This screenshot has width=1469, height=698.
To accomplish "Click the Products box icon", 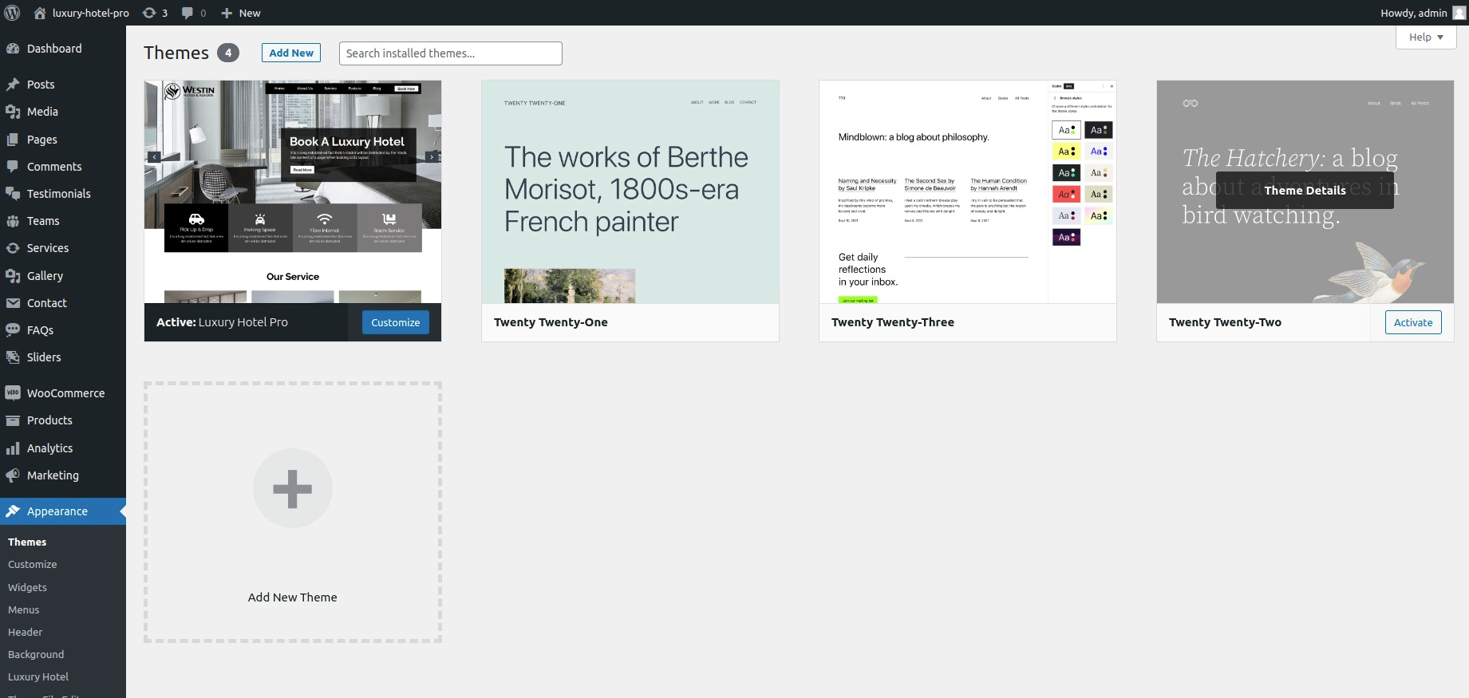I will [x=13, y=420].
